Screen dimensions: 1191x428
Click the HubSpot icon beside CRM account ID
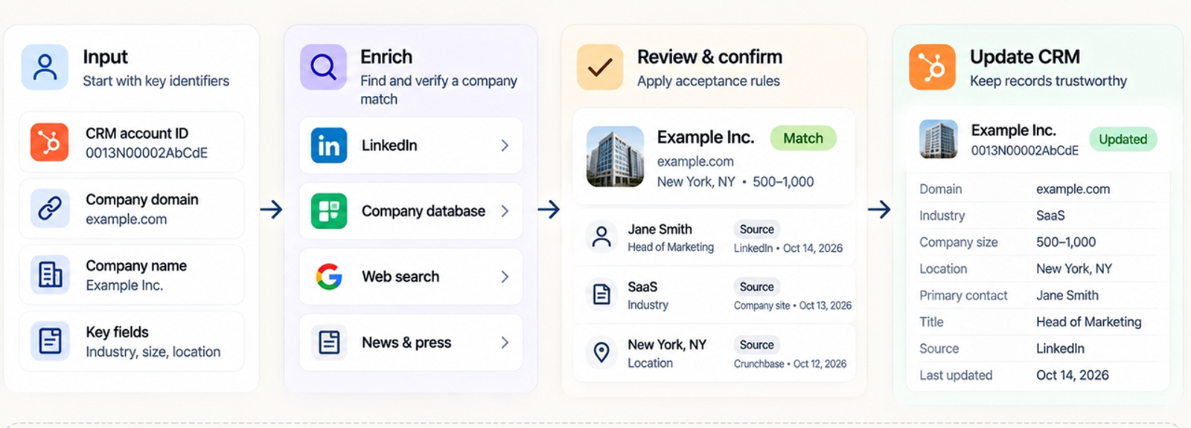pyautogui.click(x=50, y=143)
